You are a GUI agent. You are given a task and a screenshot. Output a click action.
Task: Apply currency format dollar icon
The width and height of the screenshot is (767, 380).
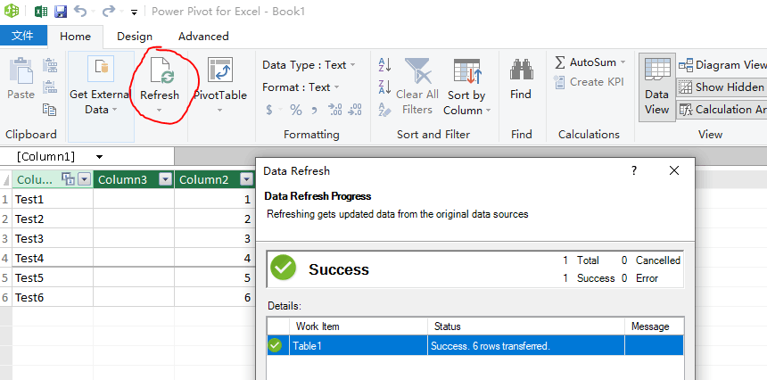tap(269, 110)
